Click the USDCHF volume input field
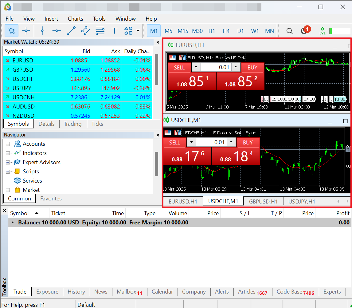Screen dimensions: 352x308 coord(212,142)
